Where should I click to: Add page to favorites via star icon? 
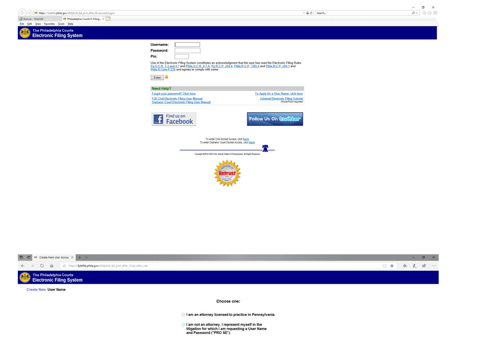tap(391, 266)
